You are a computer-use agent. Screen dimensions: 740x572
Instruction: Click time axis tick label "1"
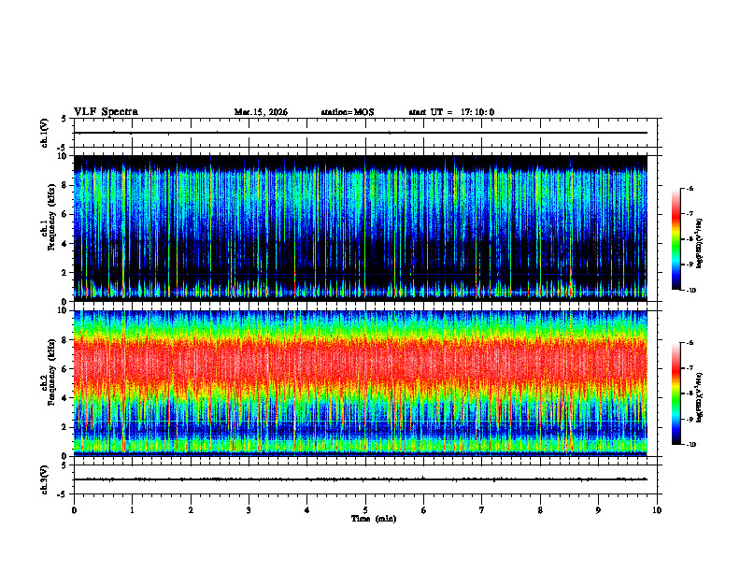(132, 510)
